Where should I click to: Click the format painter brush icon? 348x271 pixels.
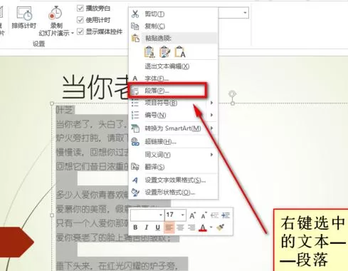click(221, 227)
